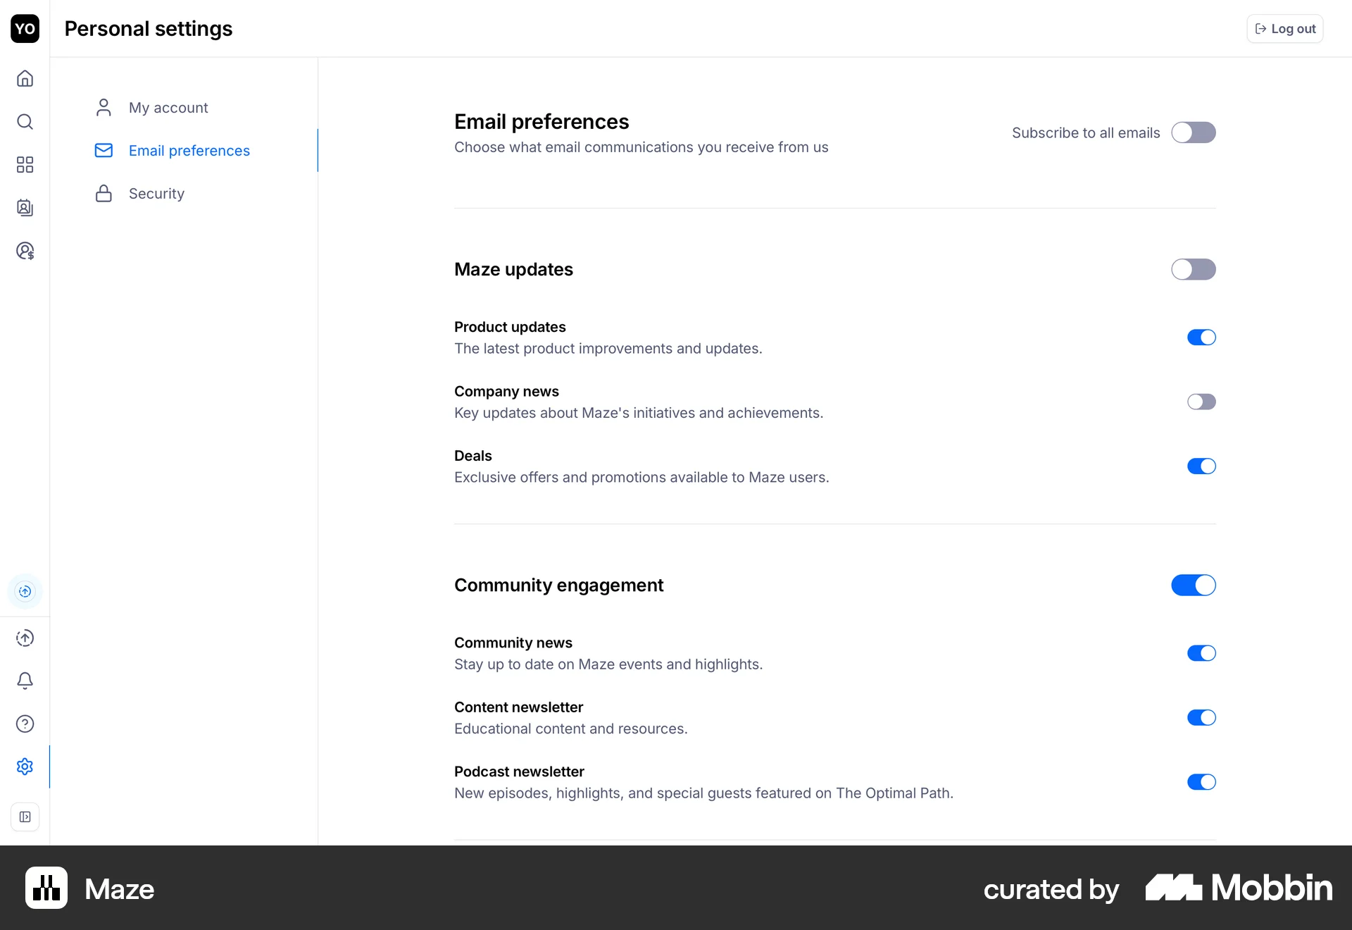The image size is (1352, 930).
Task: Open the Security settings section
Action: point(156,194)
